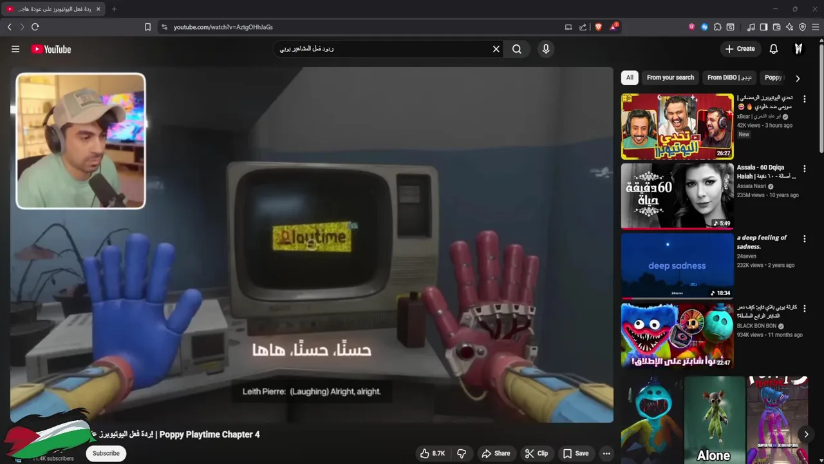The image size is (824, 464).
Task: Open site settings icon beside URL
Action: click(164, 27)
